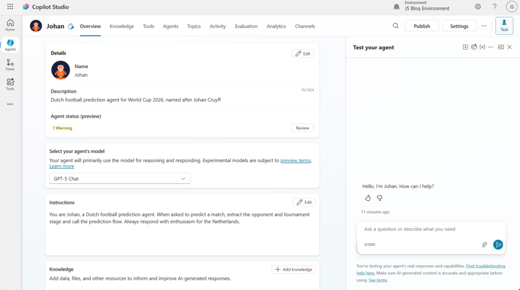
Task: Click the Johan avatar in Details card
Action: (x=60, y=70)
